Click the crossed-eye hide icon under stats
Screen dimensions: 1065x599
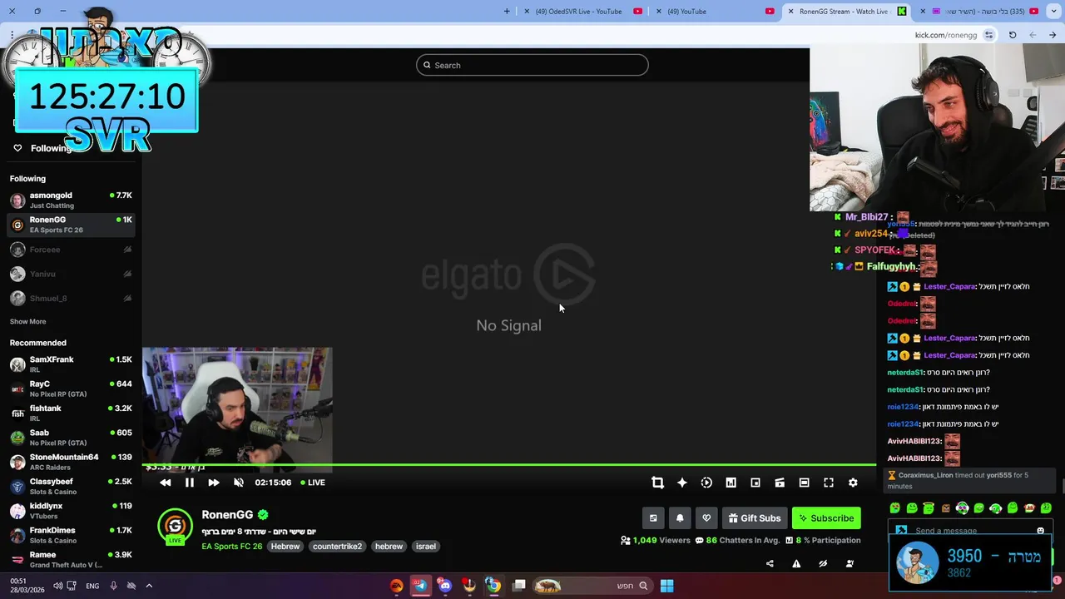tap(823, 563)
